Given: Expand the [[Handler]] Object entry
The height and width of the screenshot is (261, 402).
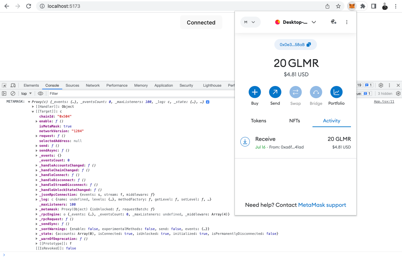Looking at the screenshot, I should click(33, 107).
